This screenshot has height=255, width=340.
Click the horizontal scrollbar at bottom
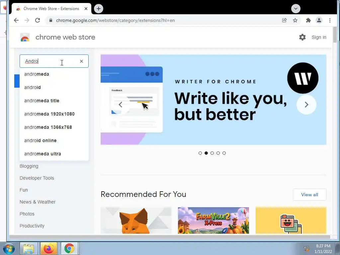[x=170, y=237]
